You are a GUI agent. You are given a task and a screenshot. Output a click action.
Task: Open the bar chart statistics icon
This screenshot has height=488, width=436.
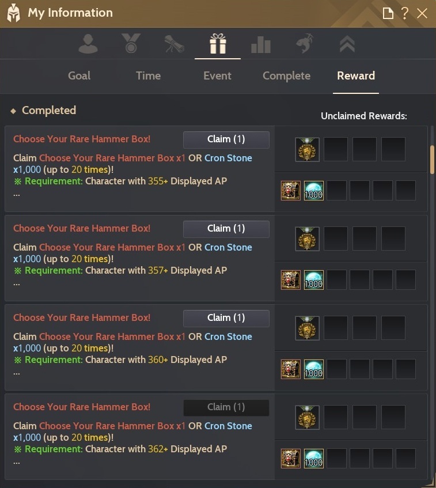point(261,44)
